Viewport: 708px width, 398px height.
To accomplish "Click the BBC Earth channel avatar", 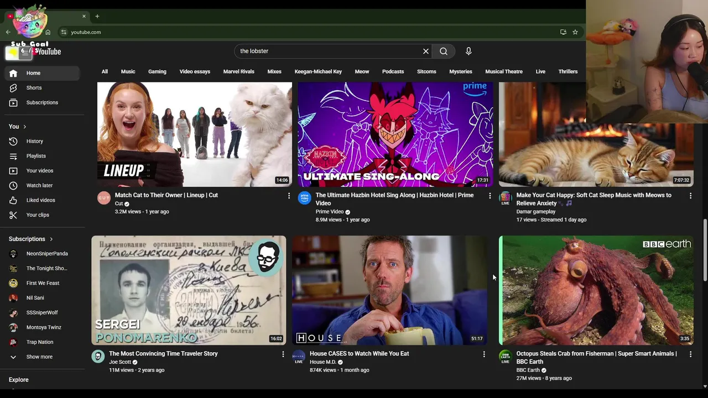I will (506, 356).
